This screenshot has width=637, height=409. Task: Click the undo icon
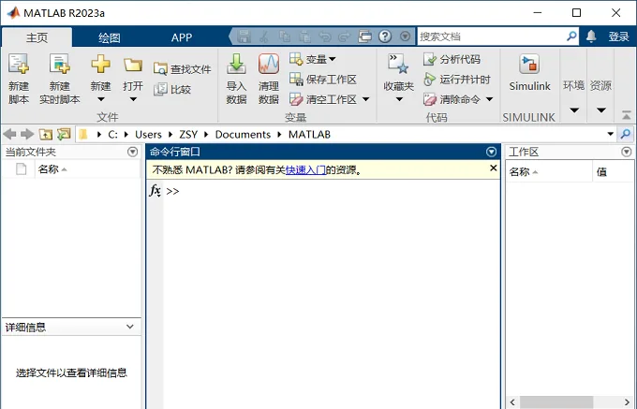325,37
